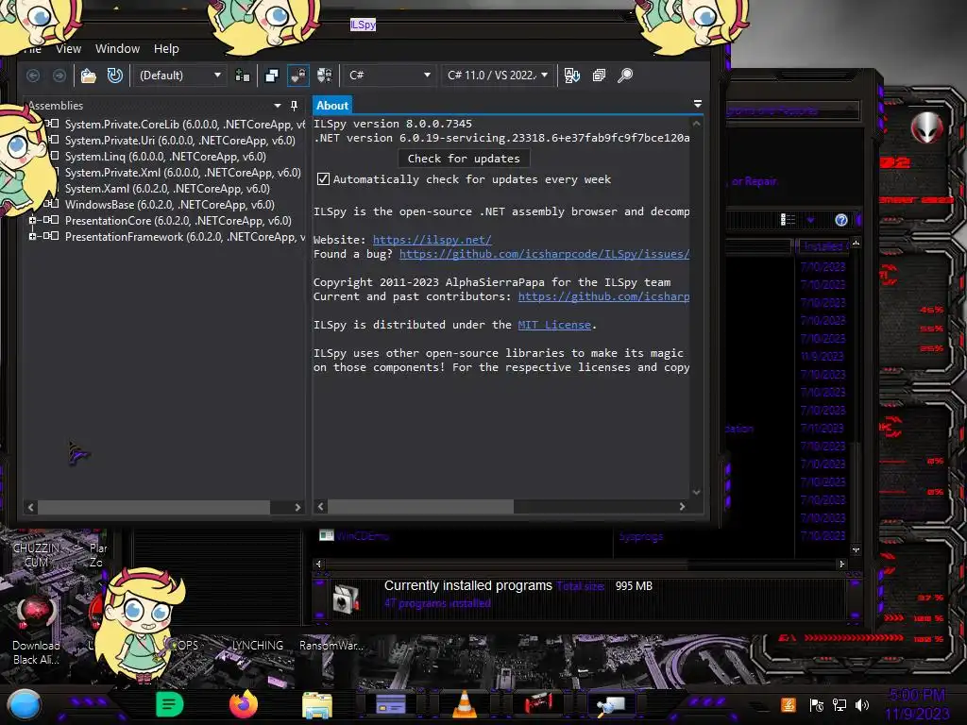Image resolution: width=967 pixels, height=725 pixels.
Task: Click the Check for updates button
Action: pos(464,159)
